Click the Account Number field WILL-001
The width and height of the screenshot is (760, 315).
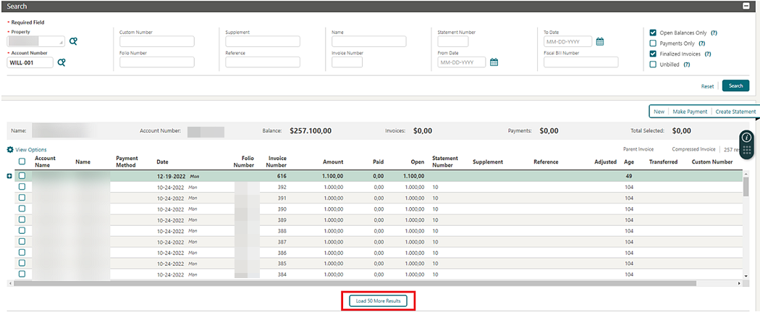click(x=30, y=62)
